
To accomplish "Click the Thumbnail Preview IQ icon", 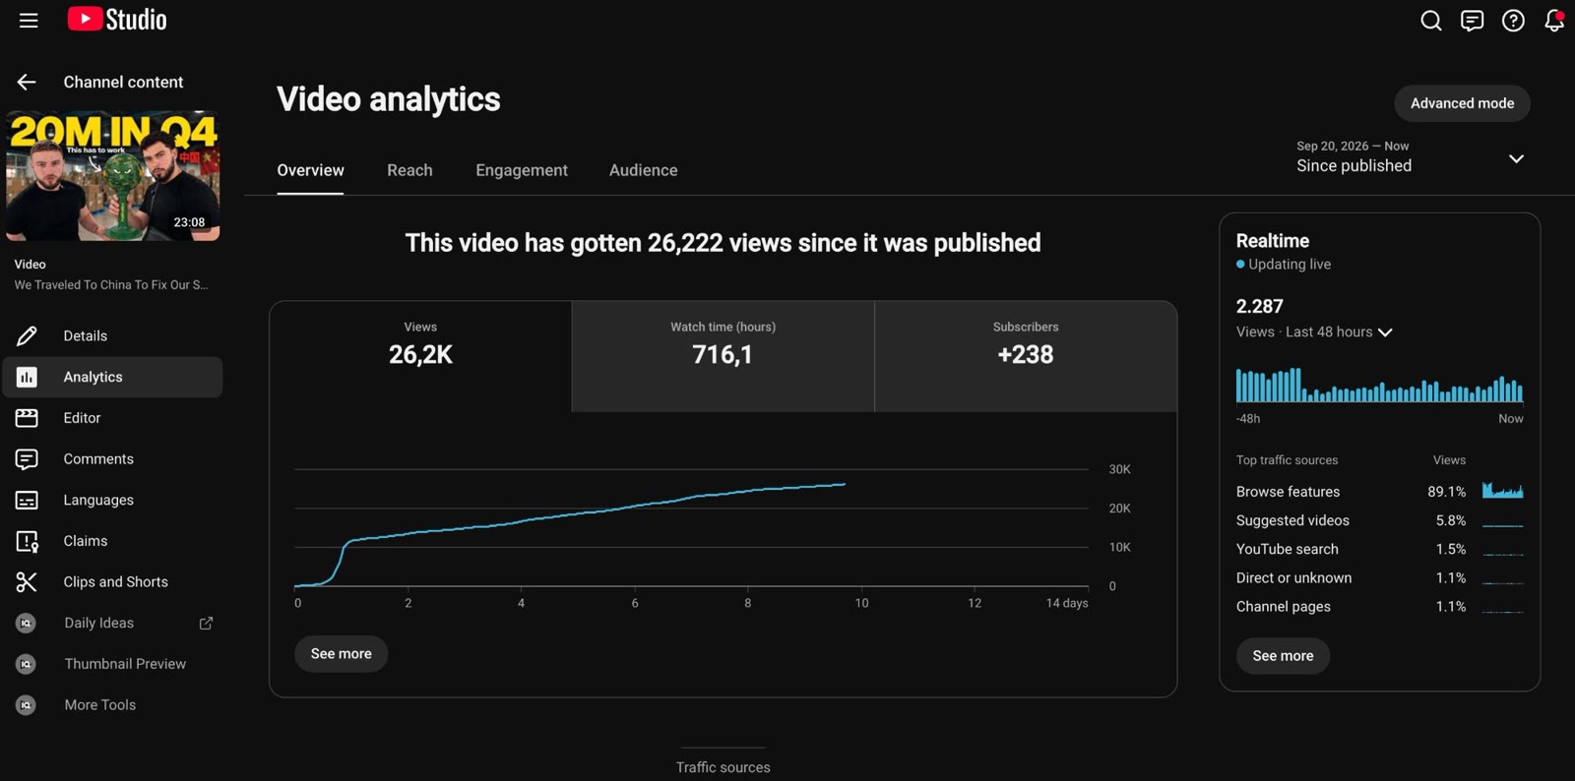I will [x=27, y=665].
